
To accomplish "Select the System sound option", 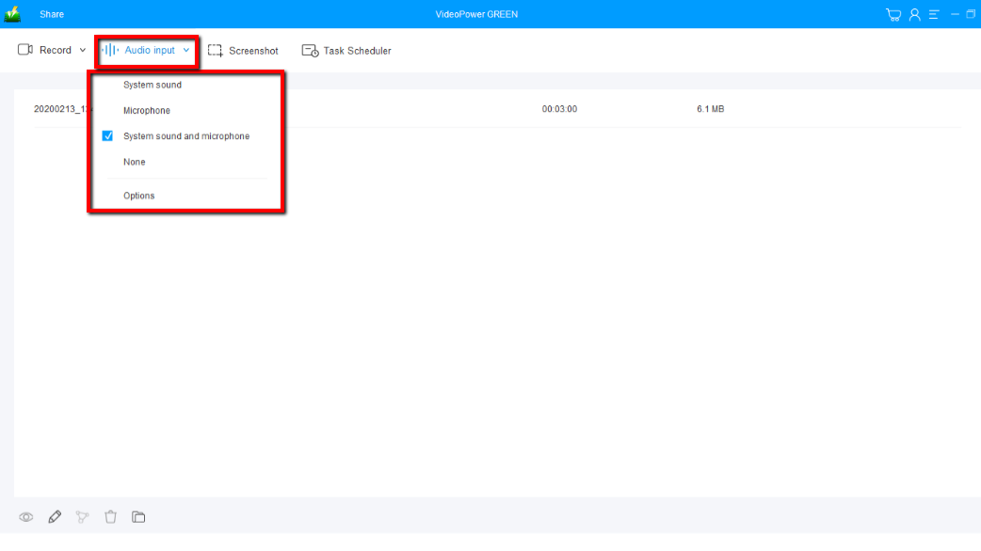I will 153,85.
